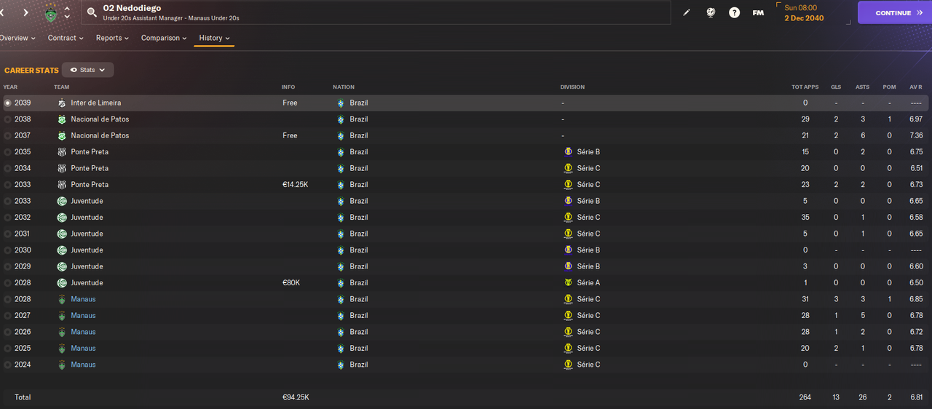Click Série B icon in 2029 row
This screenshot has height=409, width=932.
[568, 266]
